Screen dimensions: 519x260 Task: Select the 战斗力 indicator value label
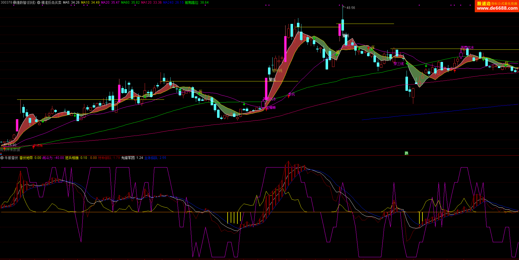point(53,158)
